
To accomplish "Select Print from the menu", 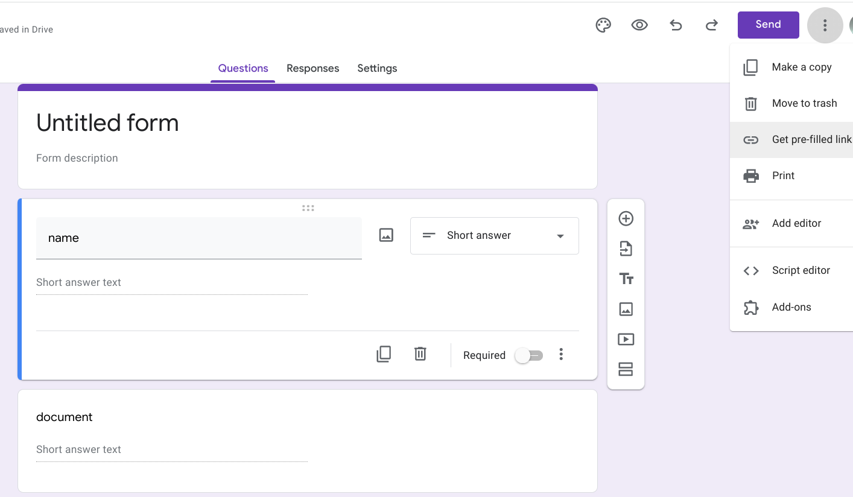I will tap(791, 176).
